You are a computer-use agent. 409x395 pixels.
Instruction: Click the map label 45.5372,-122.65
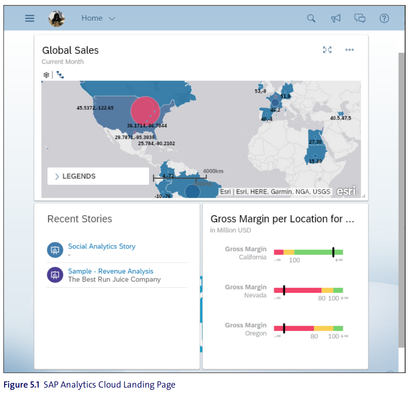point(95,108)
